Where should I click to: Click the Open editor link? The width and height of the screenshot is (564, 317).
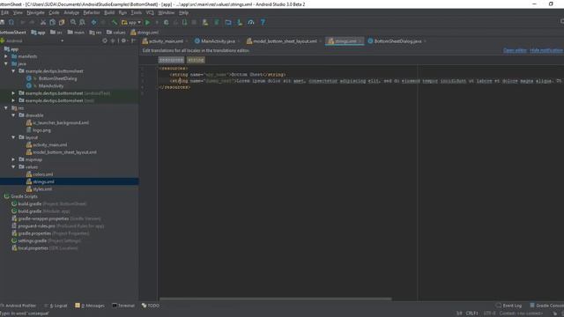tap(515, 50)
